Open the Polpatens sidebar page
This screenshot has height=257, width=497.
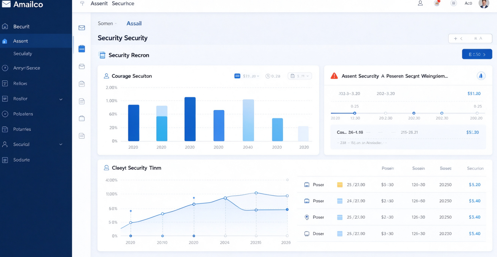[23, 114]
